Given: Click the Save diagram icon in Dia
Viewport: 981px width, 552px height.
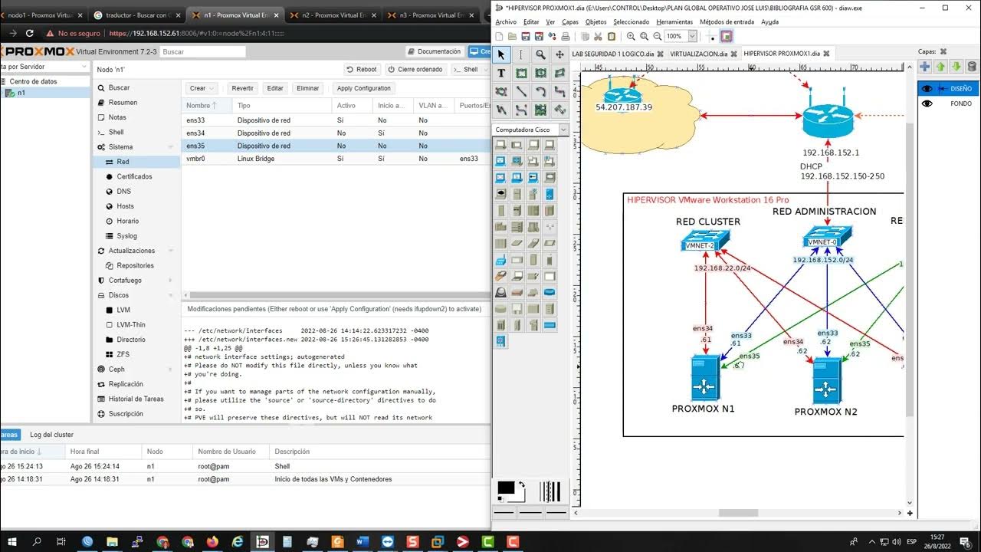Looking at the screenshot, I should pos(526,36).
